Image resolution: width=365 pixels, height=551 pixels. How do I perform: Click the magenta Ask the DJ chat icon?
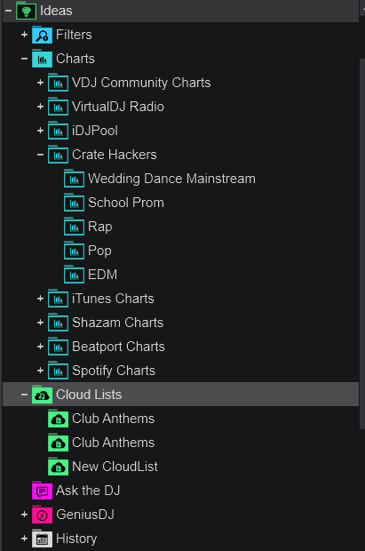click(42, 491)
